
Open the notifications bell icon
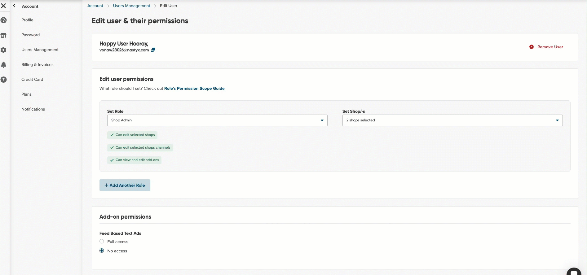4,65
